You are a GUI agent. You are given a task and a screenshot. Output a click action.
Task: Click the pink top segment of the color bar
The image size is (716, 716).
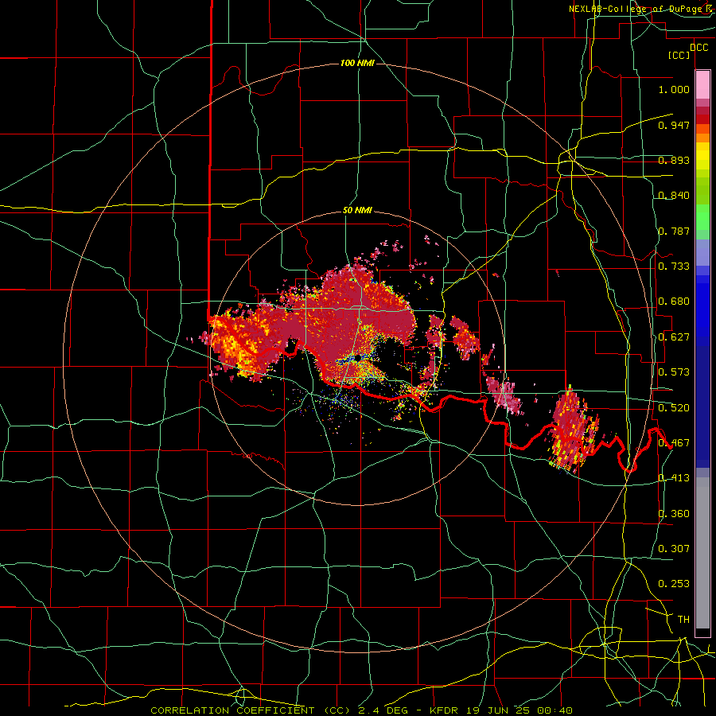coord(702,85)
